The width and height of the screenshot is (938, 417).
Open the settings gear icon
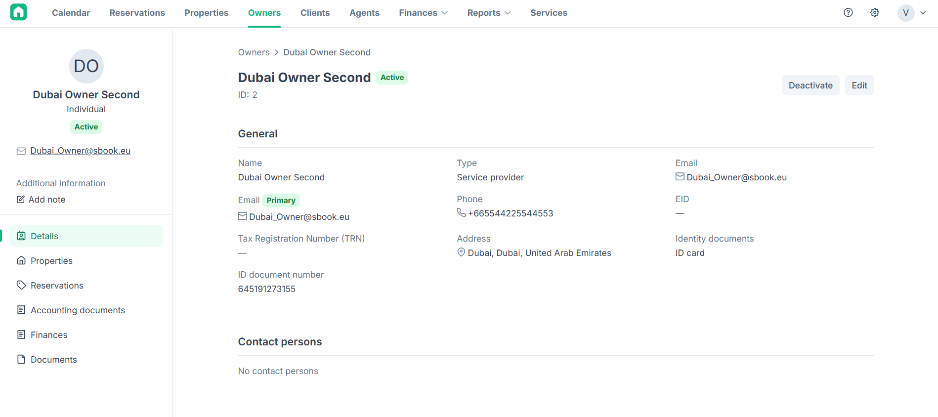click(x=875, y=13)
